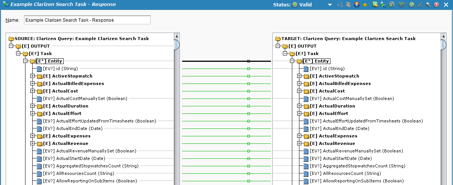Click the id mapping link green node
The width and height of the screenshot is (453, 185).
click(x=248, y=69)
